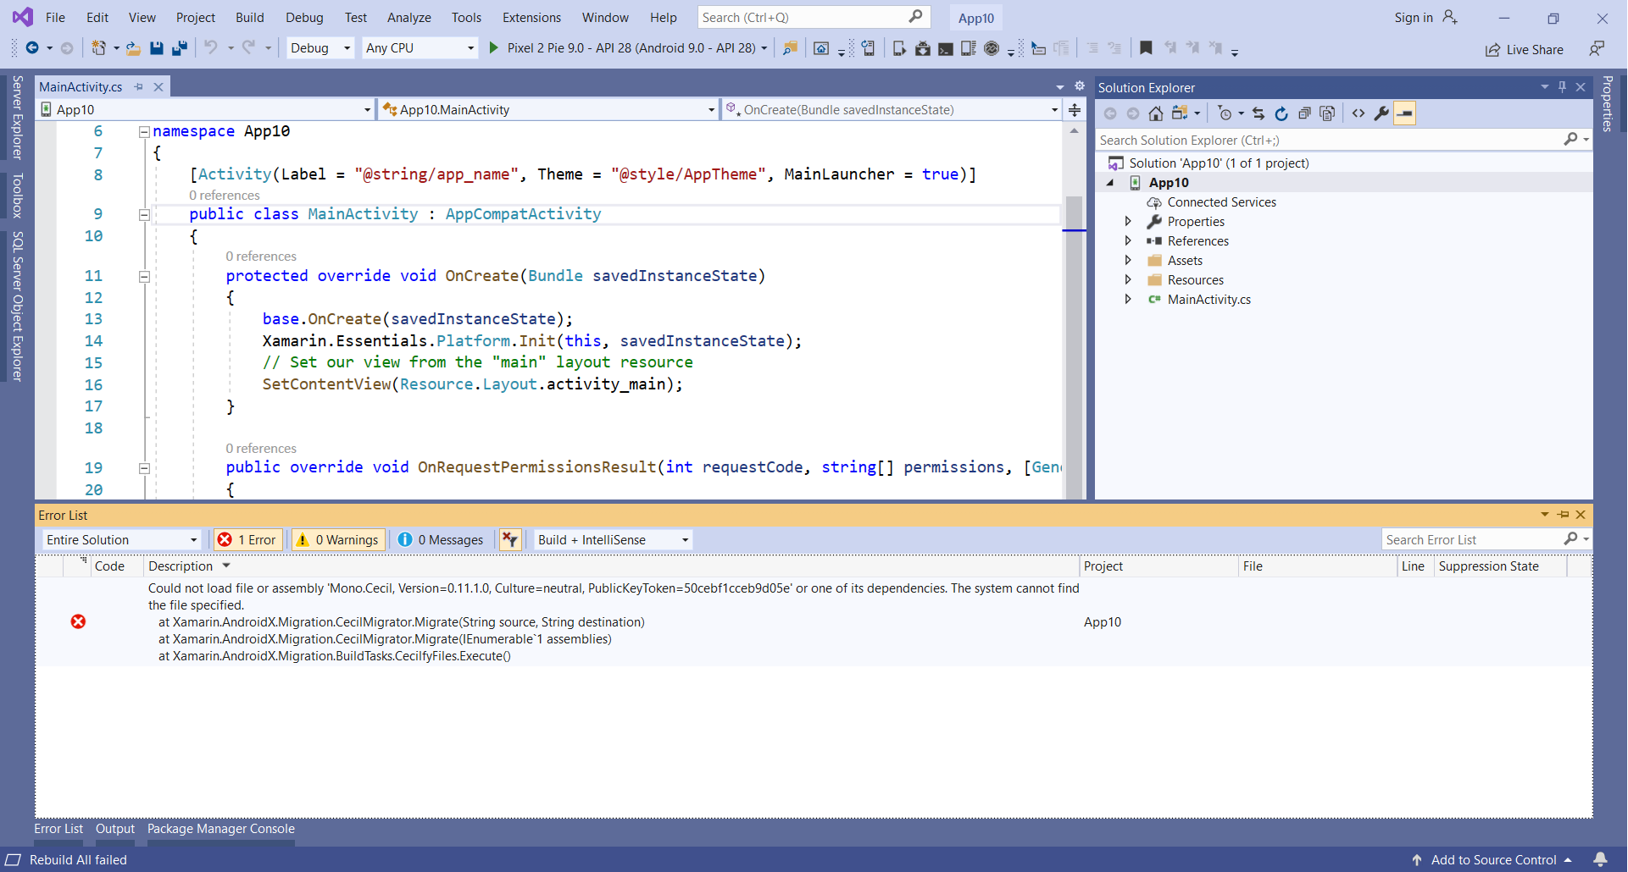1628x872 pixels.
Task: Switch to the Package Manager Console tab
Action: pyautogui.click(x=220, y=829)
